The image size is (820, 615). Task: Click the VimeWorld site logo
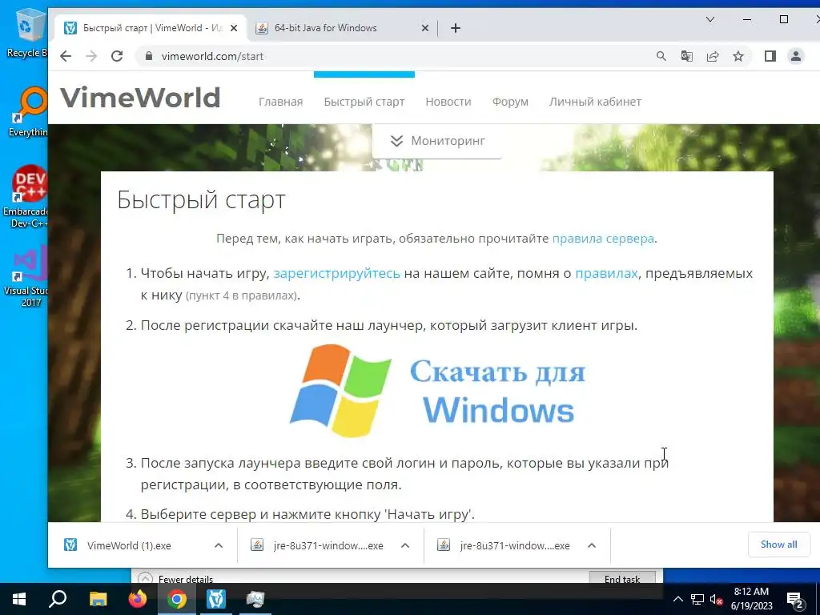(140, 98)
